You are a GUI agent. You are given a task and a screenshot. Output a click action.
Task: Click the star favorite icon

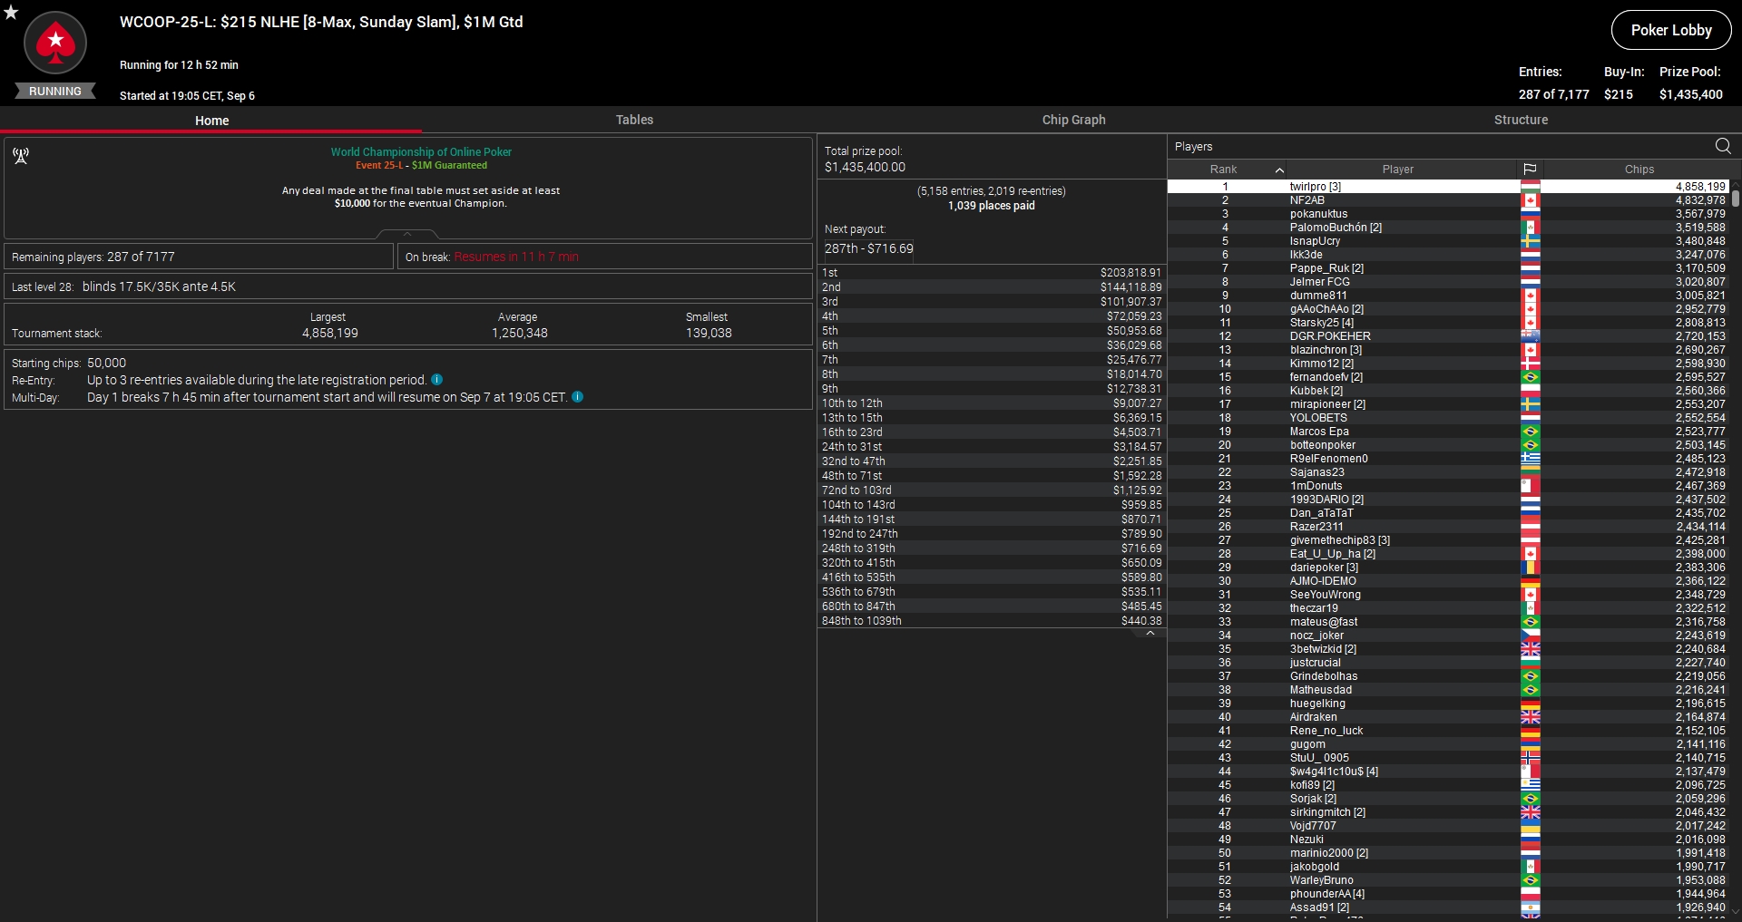tap(11, 13)
